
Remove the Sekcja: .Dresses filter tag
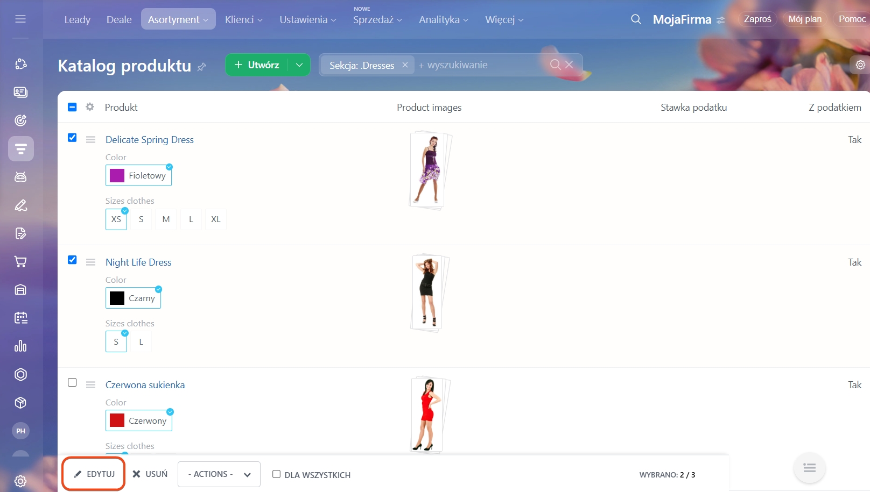[x=405, y=65]
